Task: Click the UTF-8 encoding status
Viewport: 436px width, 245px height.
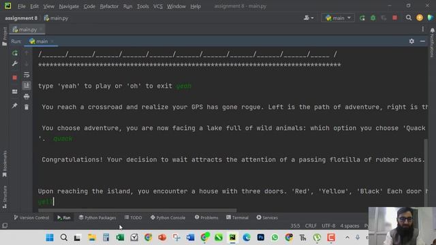Action: coord(328,225)
